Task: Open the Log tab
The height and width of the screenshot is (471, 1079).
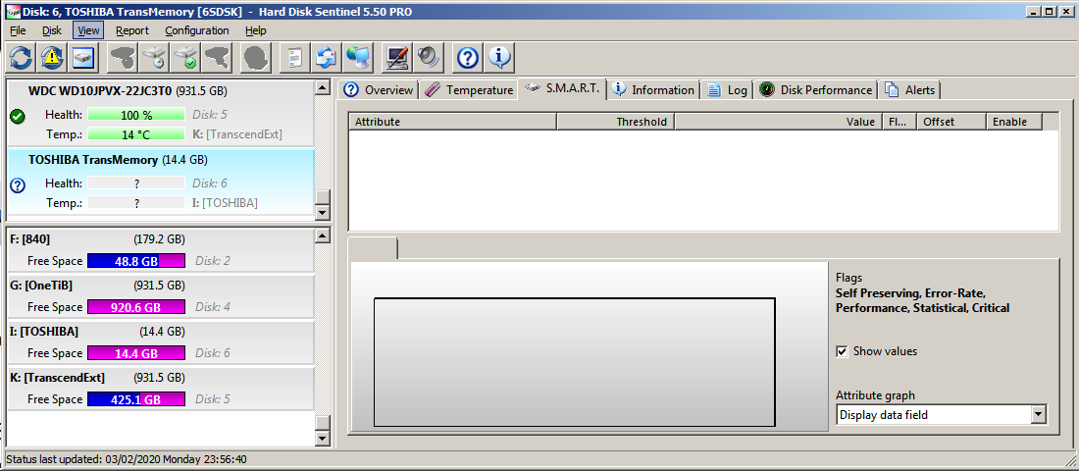Action: (728, 89)
